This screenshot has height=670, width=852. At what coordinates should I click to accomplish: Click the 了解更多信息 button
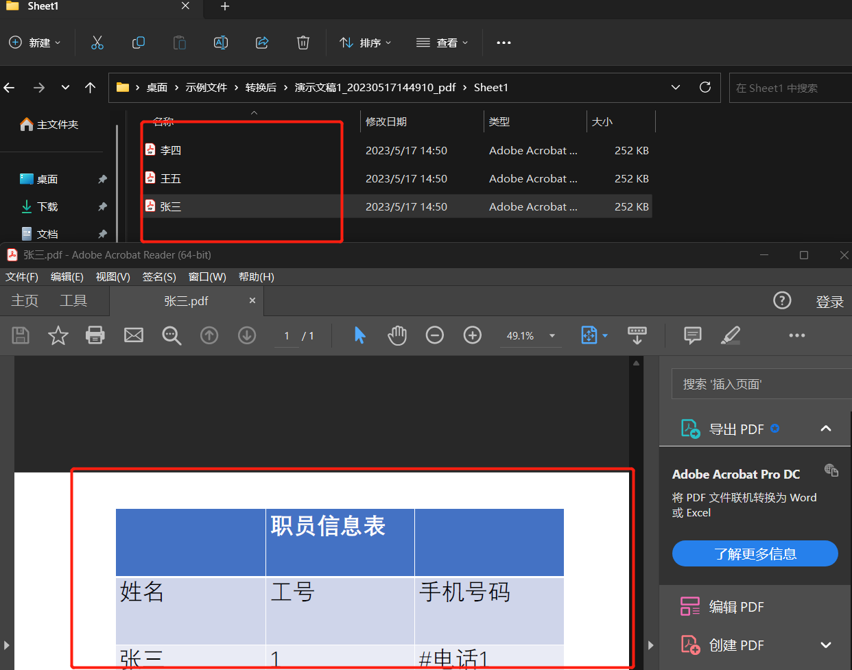(x=755, y=554)
